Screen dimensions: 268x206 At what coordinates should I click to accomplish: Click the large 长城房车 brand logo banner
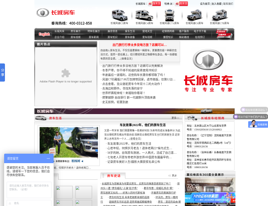pyautogui.click(x=208, y=71)
